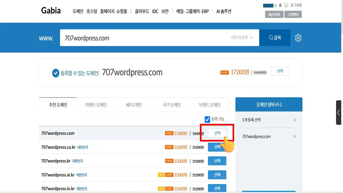Click the 707wordpress.io.kr domain name
Viewport: 343px width, 193px height.
point(58,189)
